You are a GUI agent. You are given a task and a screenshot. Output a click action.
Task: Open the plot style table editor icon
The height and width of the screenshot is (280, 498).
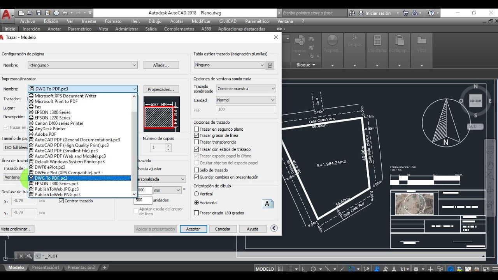coord(270,65)
